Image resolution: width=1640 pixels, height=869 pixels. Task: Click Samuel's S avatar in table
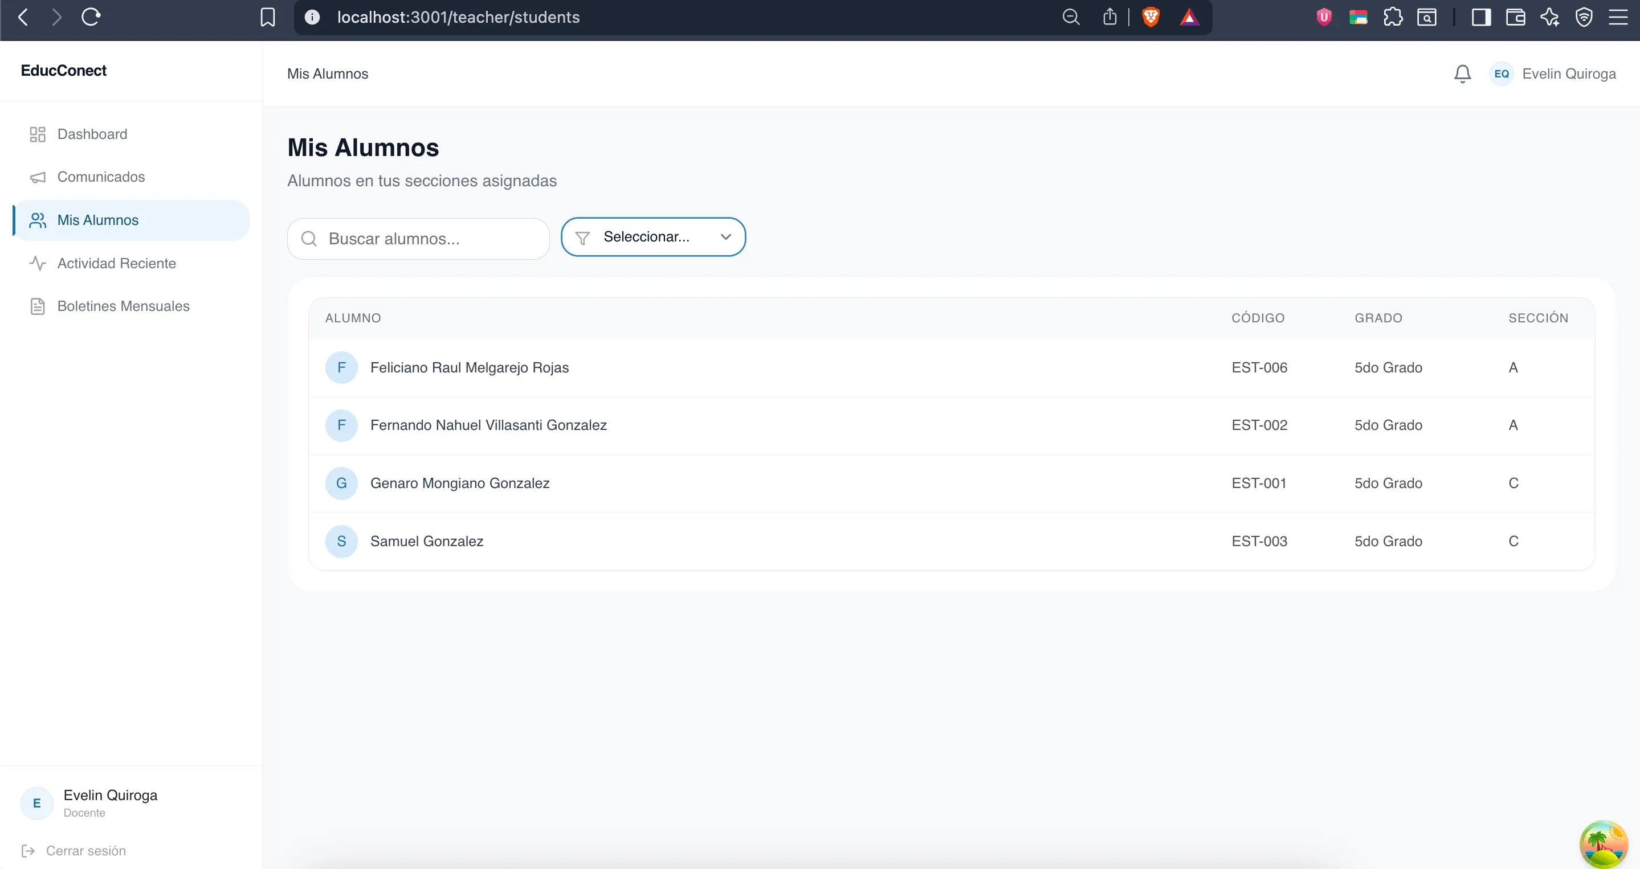pos(341,542)
